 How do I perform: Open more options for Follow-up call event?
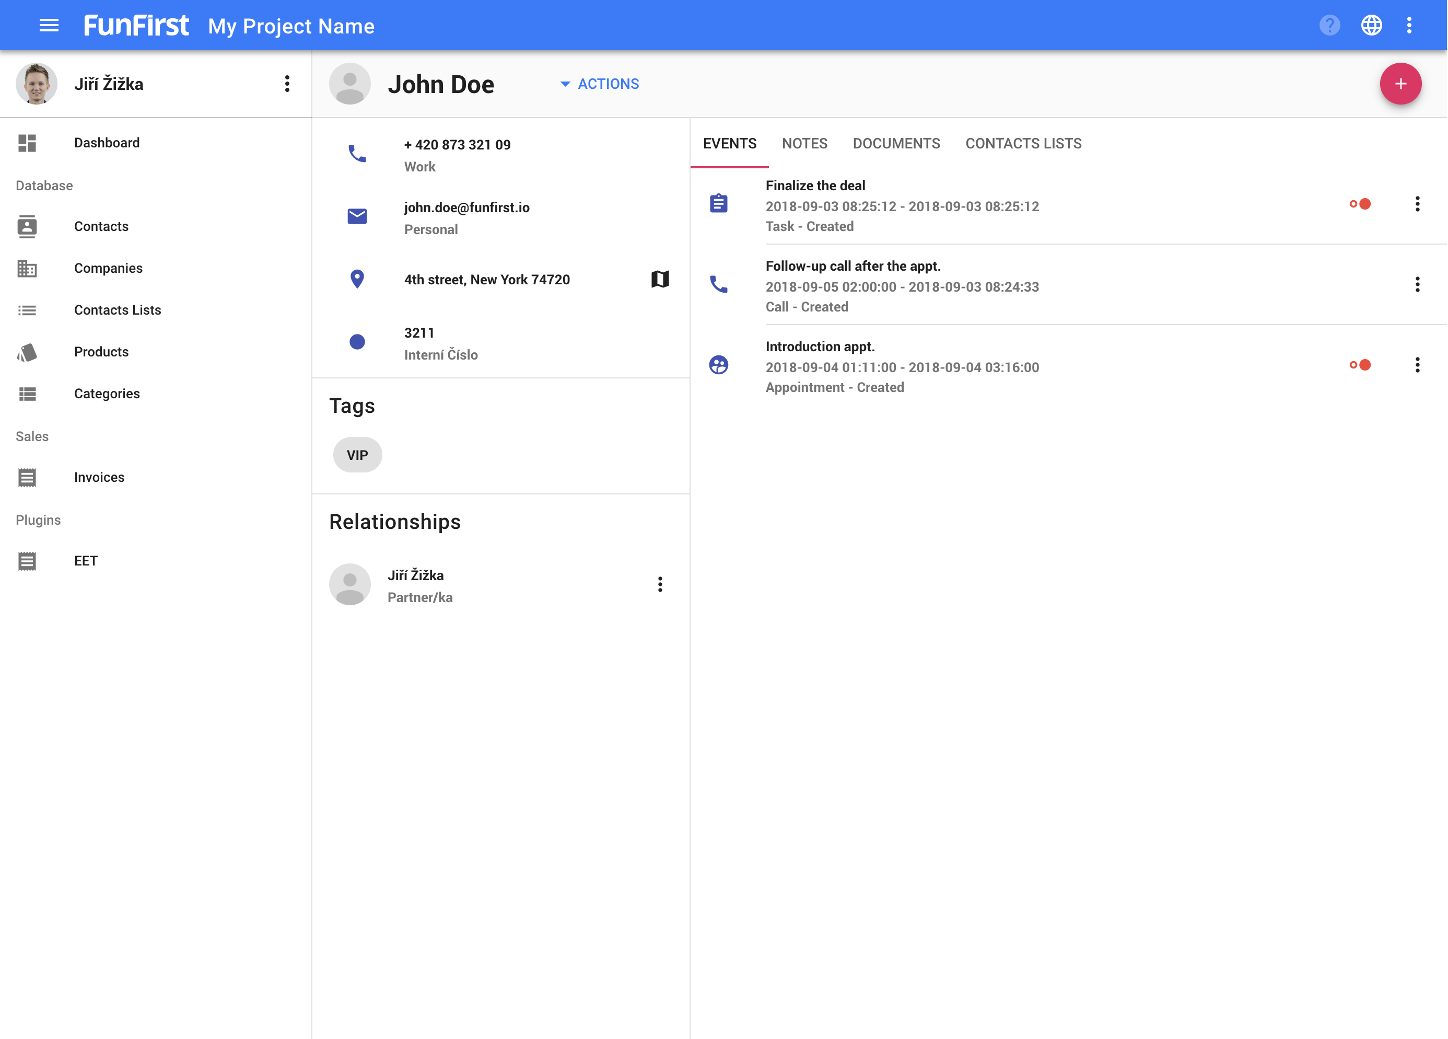coord(1417,284)
